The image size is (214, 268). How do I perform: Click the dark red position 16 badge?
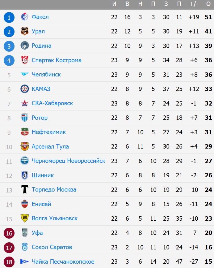[x=9, y=233]
